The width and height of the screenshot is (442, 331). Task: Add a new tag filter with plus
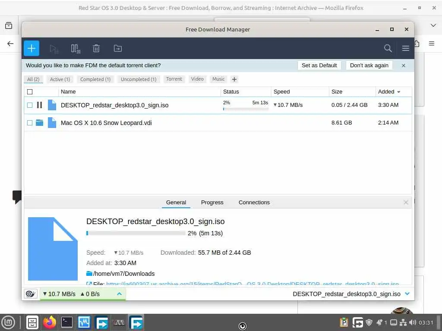(234, 79)
